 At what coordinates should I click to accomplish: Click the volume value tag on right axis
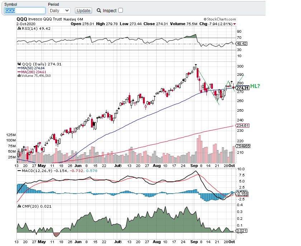(243, 146)
